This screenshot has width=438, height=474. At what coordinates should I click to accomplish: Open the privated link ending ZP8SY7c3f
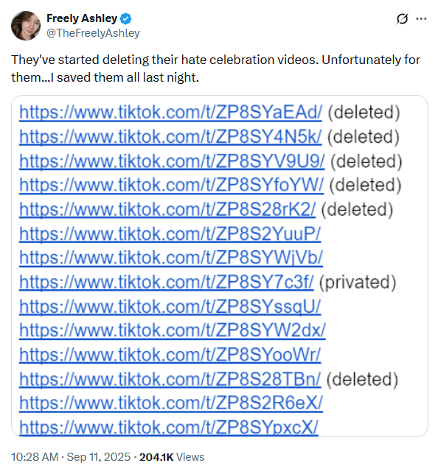pyautogui.click(x=167, y=283)
